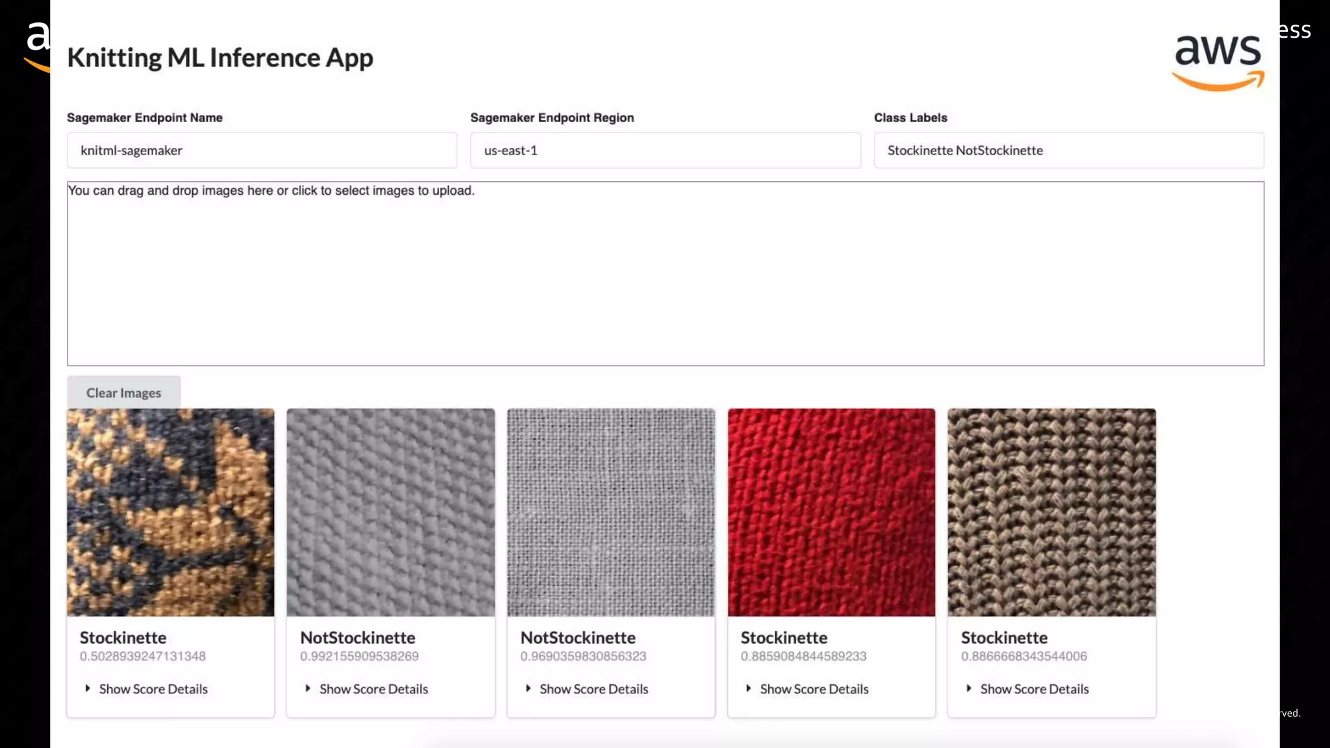Click the gray twill fabric thumbnail
This screenshot has height=748, width=1330.
pyautogui.click(x=390, y=512)
